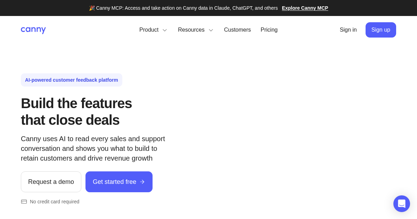Click the Get started free button
The height and width of the screenshot is (219, 417).
[x=119, y=182]
